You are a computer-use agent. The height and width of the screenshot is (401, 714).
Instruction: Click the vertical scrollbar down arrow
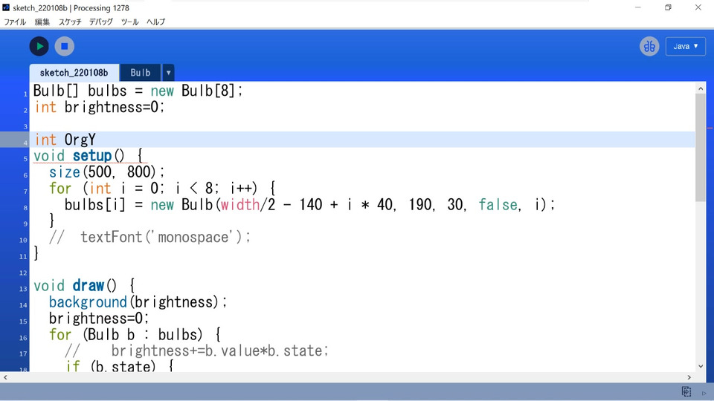[x=701, y=366]
